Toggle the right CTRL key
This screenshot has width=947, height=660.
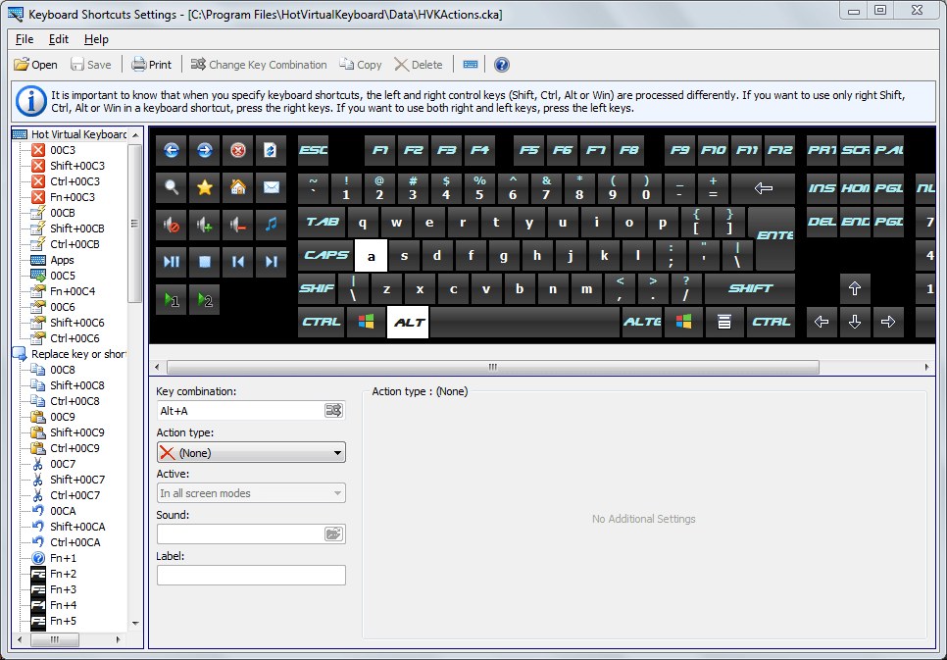771,322
